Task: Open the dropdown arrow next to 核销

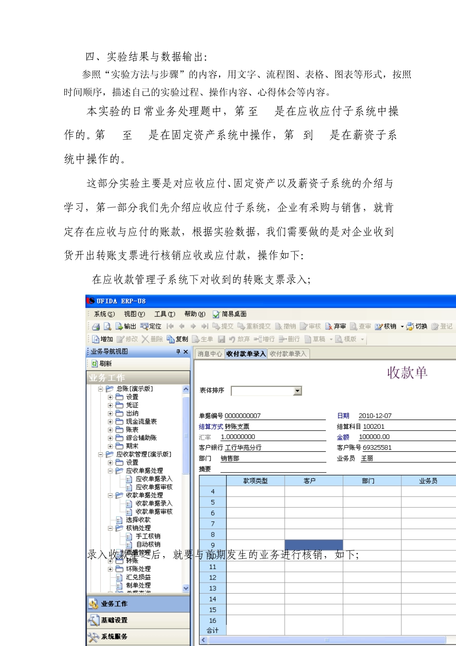Action: click(x=402, y=327)
